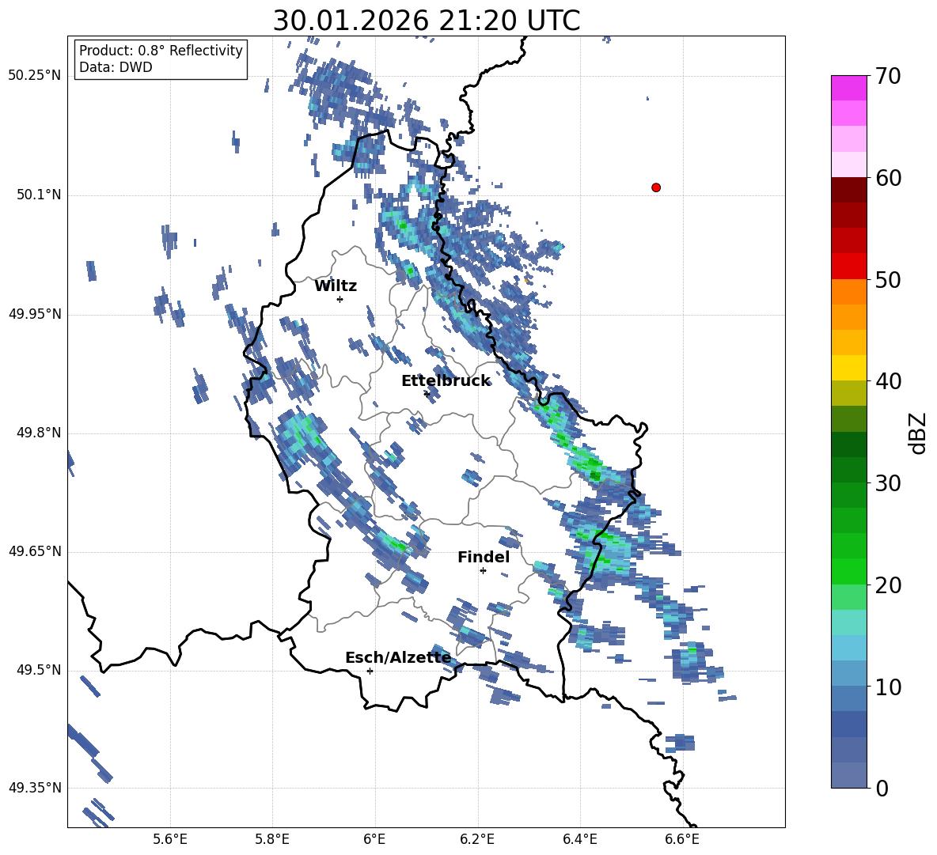Screen dimensions: 937x855
Task: Click the Ettelbruck cross marker
Action: (427, 394)
